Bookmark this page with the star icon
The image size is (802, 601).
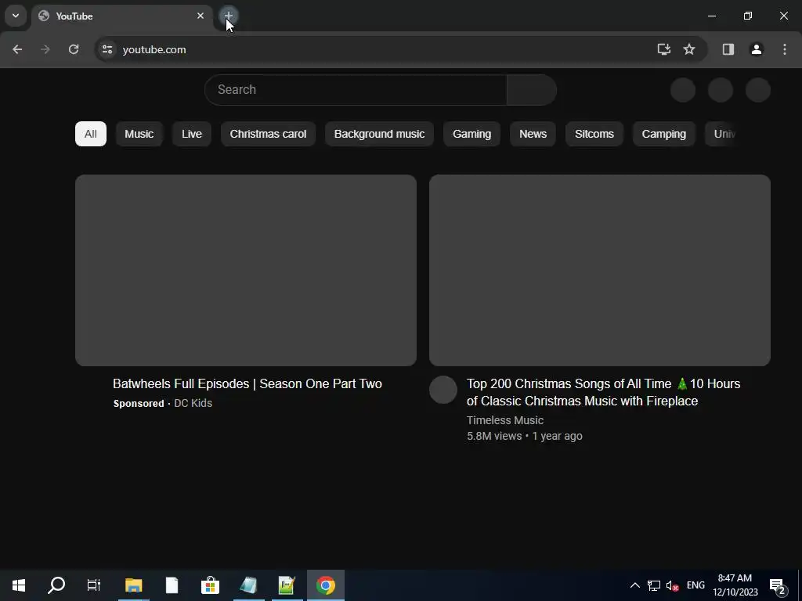tap(689, 49)
